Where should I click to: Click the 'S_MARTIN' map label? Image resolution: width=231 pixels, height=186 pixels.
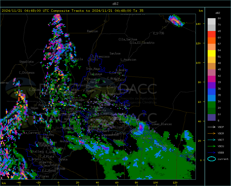pos(106,114)
